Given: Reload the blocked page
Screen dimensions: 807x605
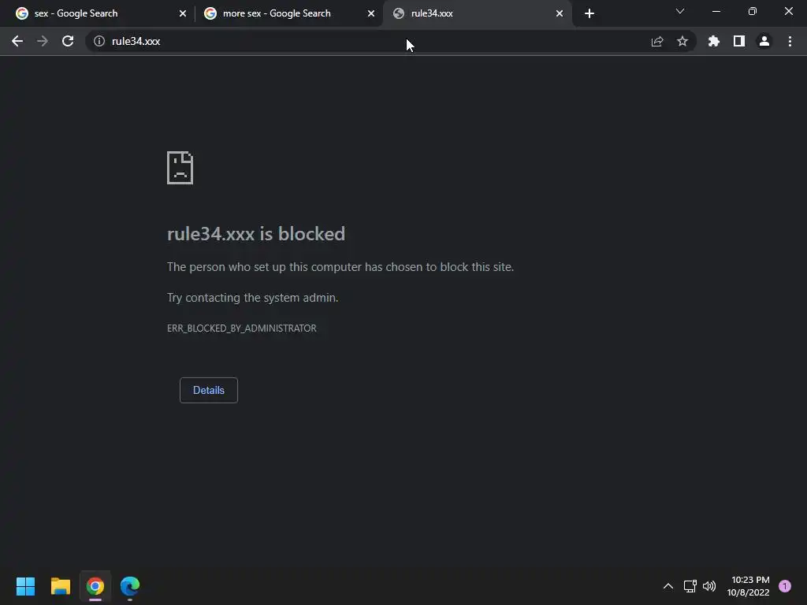Looking at the screenshot, I should (x=68, y=41).
